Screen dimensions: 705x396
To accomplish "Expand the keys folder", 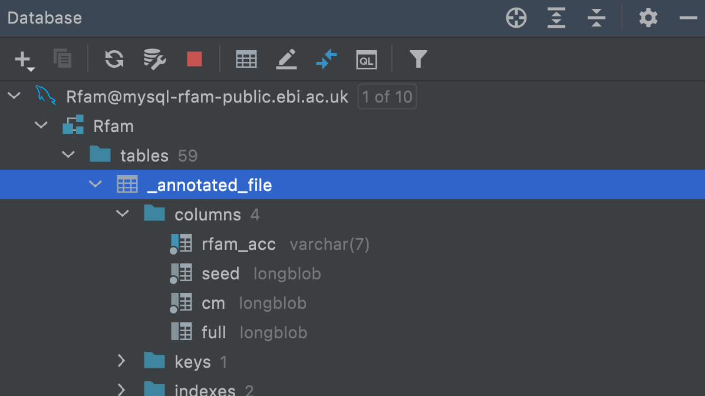I will pyautogui.click(x=121, y=361).
